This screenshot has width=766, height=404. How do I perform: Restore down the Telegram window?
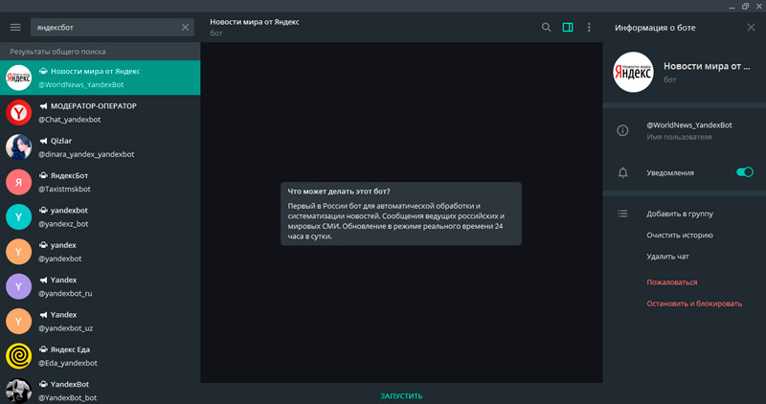pyautogui.click(x=745, y=7)
